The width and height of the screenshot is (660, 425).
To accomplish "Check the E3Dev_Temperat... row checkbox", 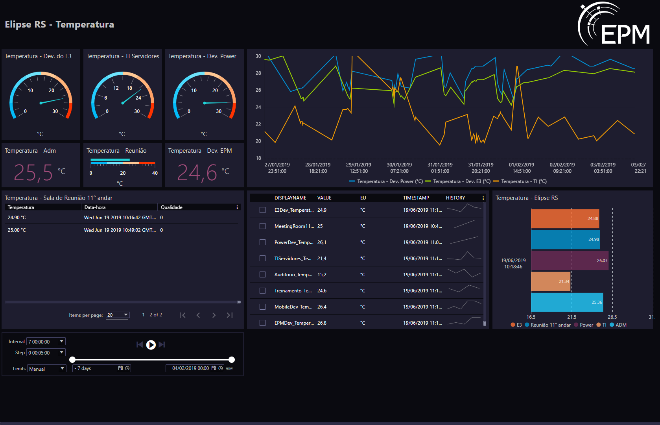I will 262,210.
